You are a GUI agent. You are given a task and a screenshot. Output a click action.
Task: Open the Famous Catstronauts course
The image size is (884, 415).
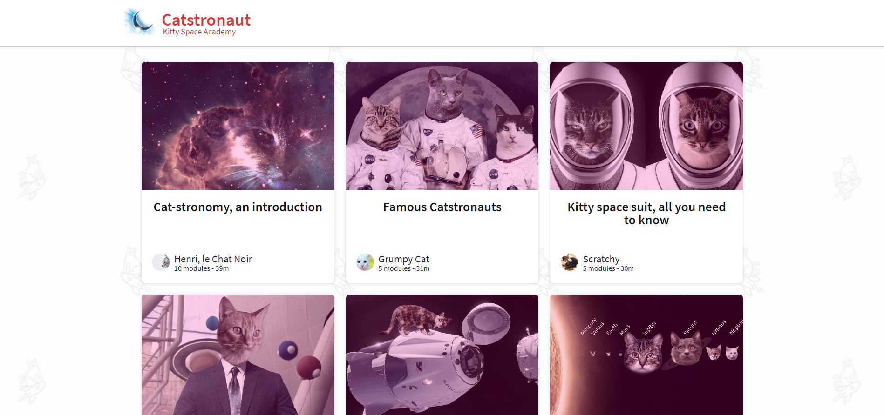point(442,207)
